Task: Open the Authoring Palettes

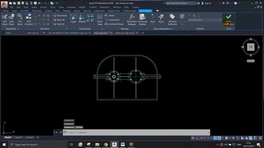Action: (142, 20)
